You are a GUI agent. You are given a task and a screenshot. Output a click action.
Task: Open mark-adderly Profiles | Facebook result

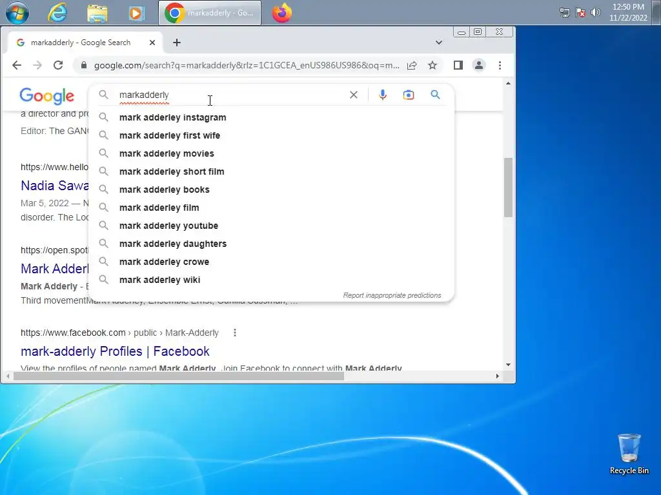[x=115, y=351]
